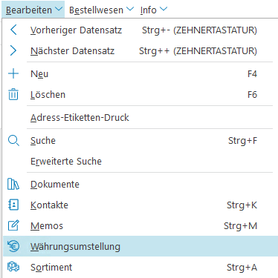Click the magnifying glass icon beside Suche
278x278 pixels.
pos(13,141)
